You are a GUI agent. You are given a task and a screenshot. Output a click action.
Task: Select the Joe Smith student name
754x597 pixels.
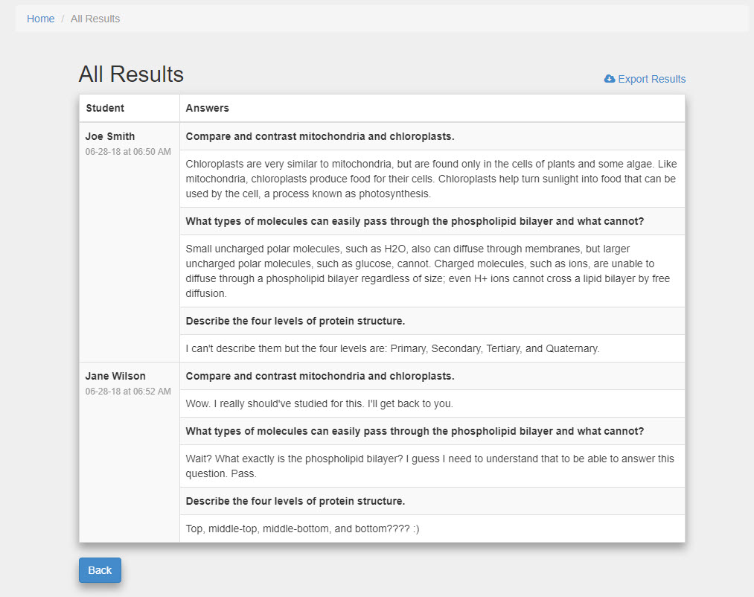(110, 136)
